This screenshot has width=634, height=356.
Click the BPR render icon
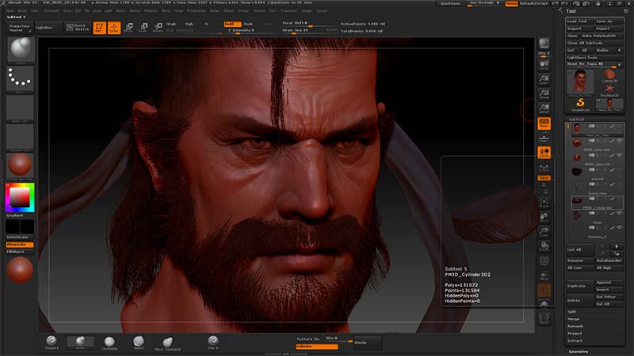click(x=544, y=44)
